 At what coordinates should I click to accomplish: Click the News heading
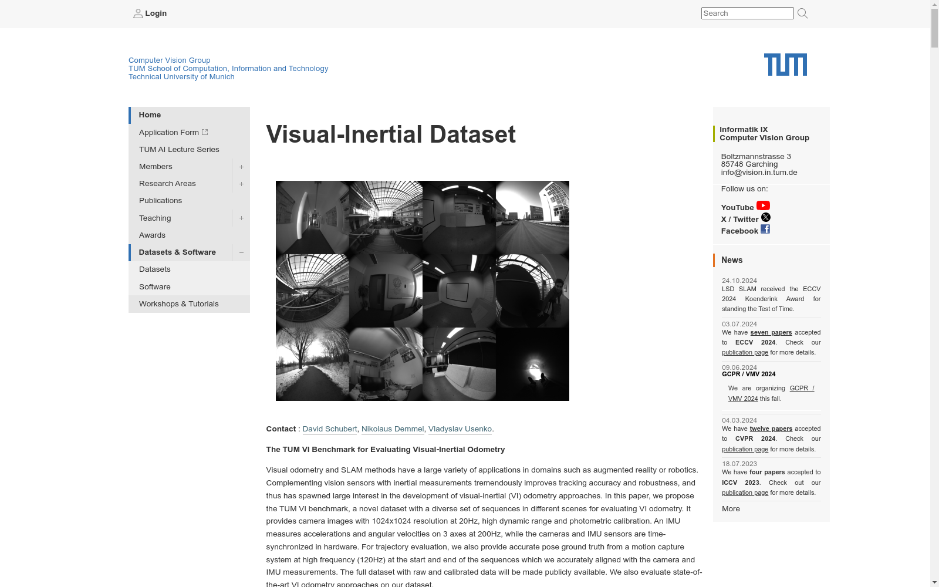pyautogui.click(x=732, y=260)
